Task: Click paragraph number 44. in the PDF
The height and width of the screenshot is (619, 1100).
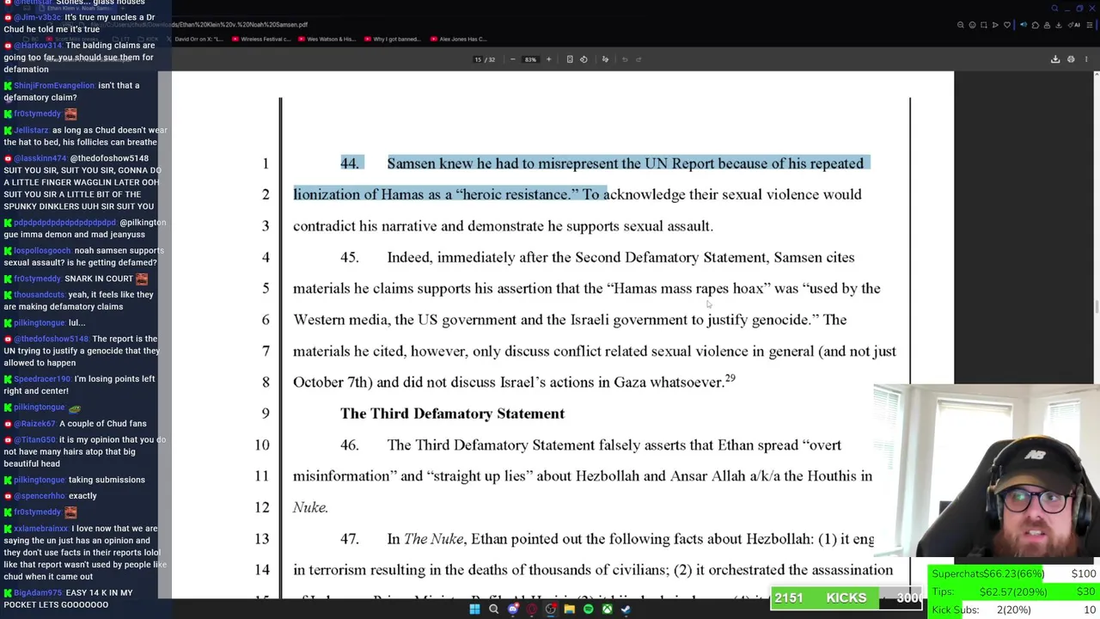Action: tap(349, 163)
